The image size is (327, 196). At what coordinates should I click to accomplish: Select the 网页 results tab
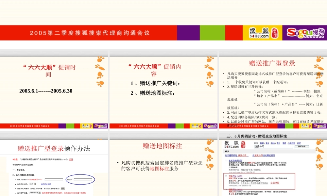coord(227,152)
